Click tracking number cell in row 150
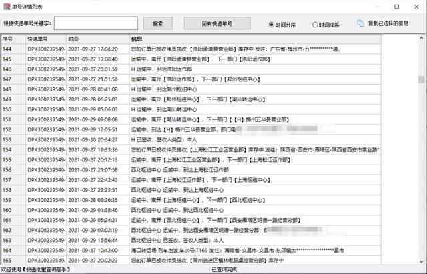This screenshot has width=427, height=274. point(46,109)
